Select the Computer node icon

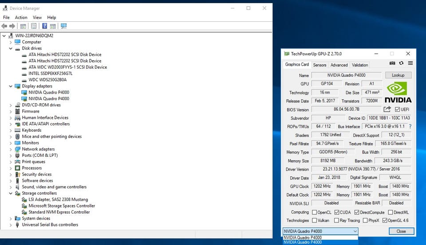point(18,42)
